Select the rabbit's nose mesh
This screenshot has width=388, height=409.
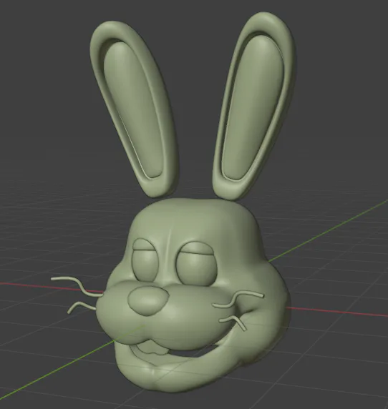click(x=148, y=300)
